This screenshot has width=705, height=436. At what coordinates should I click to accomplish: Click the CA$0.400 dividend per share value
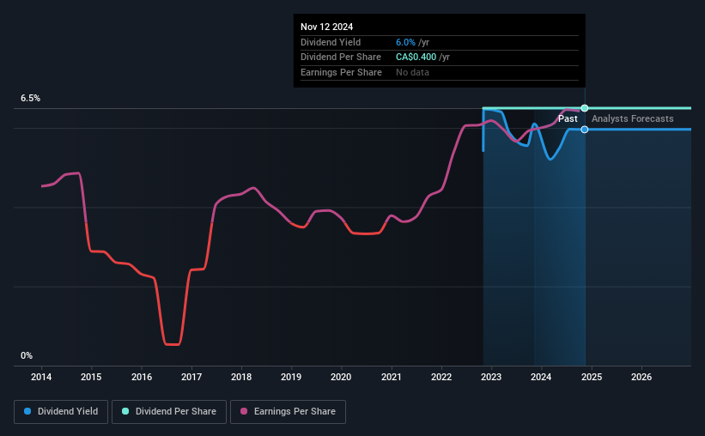(416, 58)
